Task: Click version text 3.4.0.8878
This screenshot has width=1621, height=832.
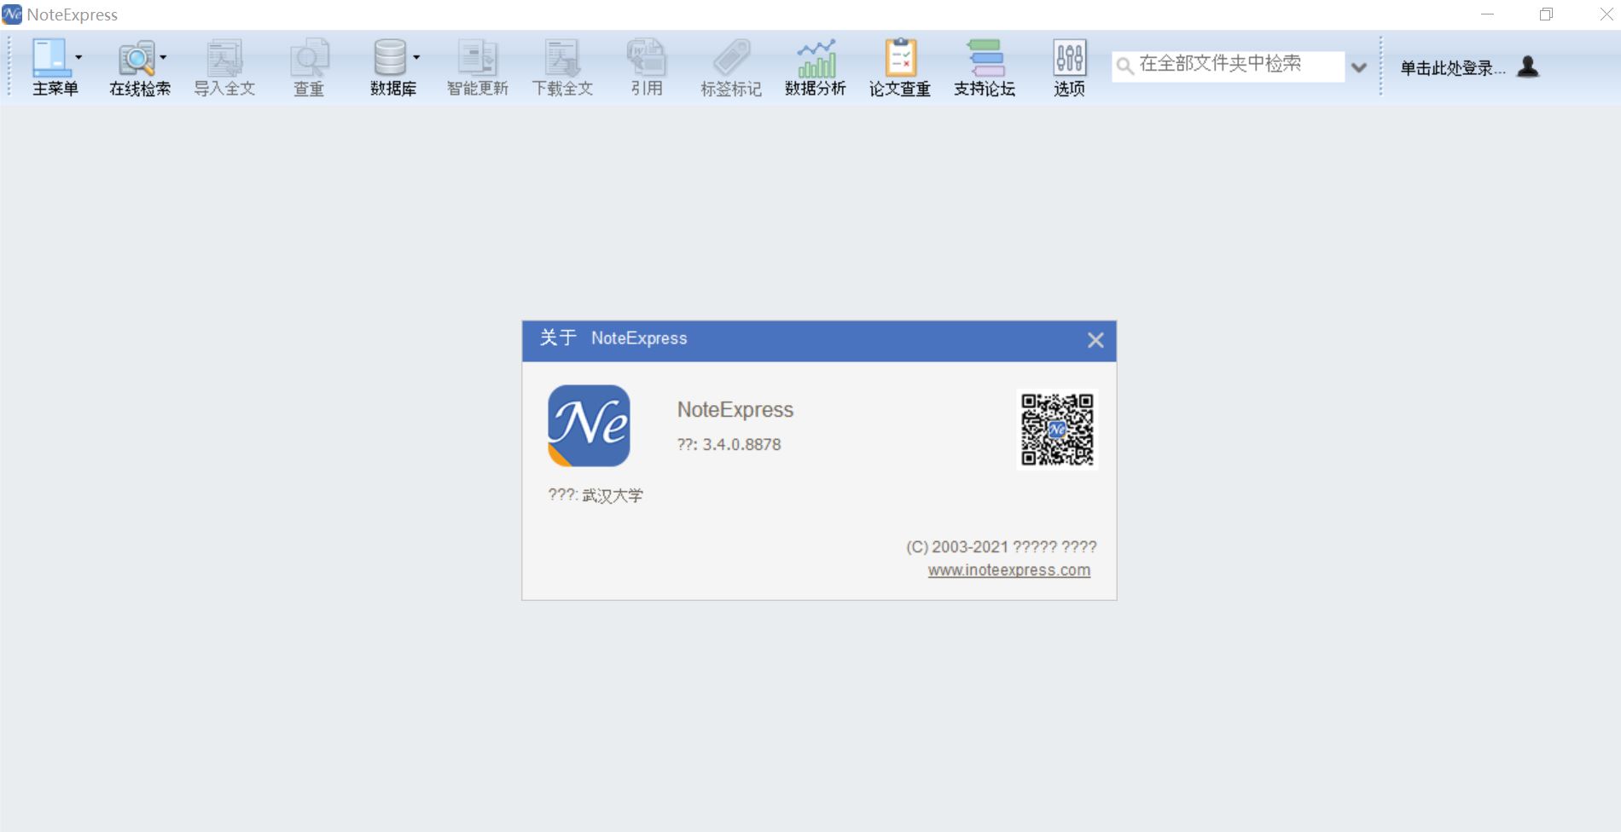Action: click(741, 444)
